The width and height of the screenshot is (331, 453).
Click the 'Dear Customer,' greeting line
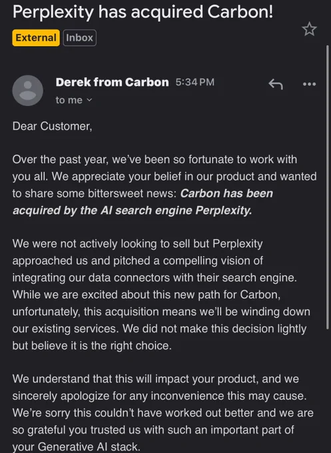point(52,127)
